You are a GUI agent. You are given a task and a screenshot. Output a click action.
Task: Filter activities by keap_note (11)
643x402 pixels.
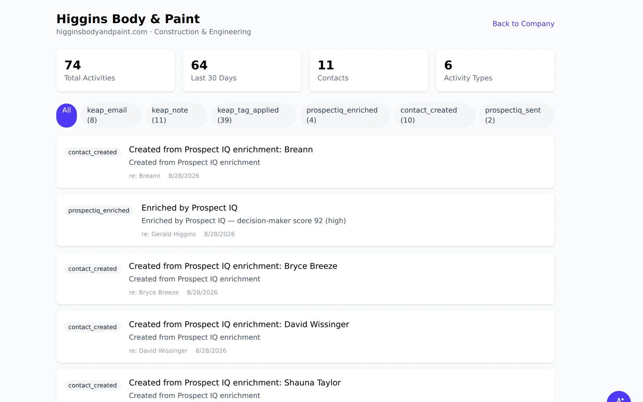pyautogui.click(x=176, y=115)
